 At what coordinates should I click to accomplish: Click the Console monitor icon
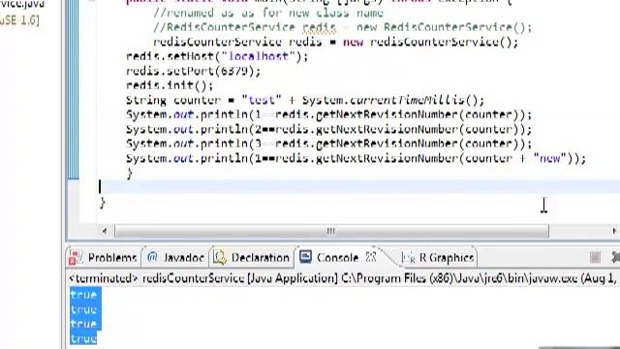tap(306, 257)
